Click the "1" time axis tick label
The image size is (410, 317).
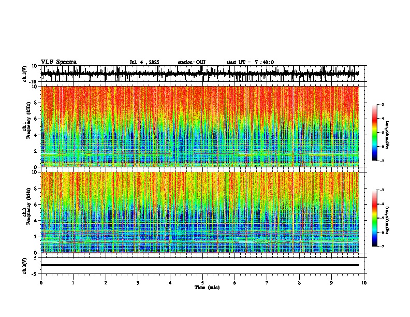[73, 283]
